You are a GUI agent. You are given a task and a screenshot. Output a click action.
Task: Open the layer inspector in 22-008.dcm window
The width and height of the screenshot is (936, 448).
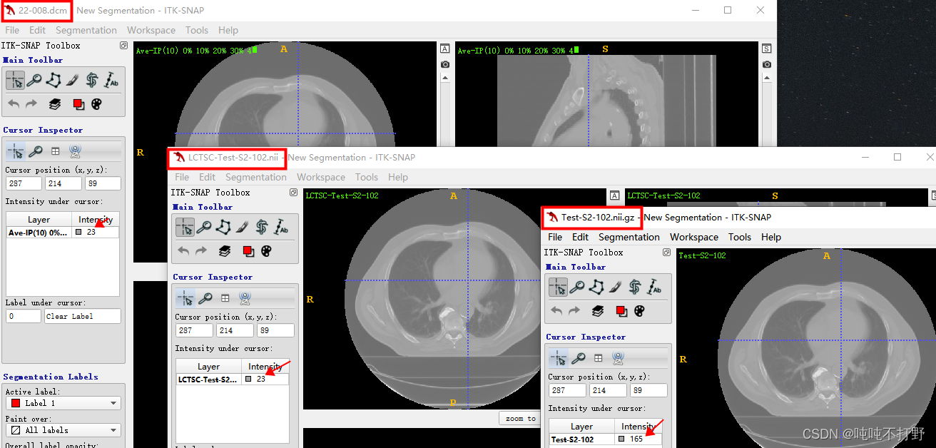pyautogui.click(x=55, y=104)
